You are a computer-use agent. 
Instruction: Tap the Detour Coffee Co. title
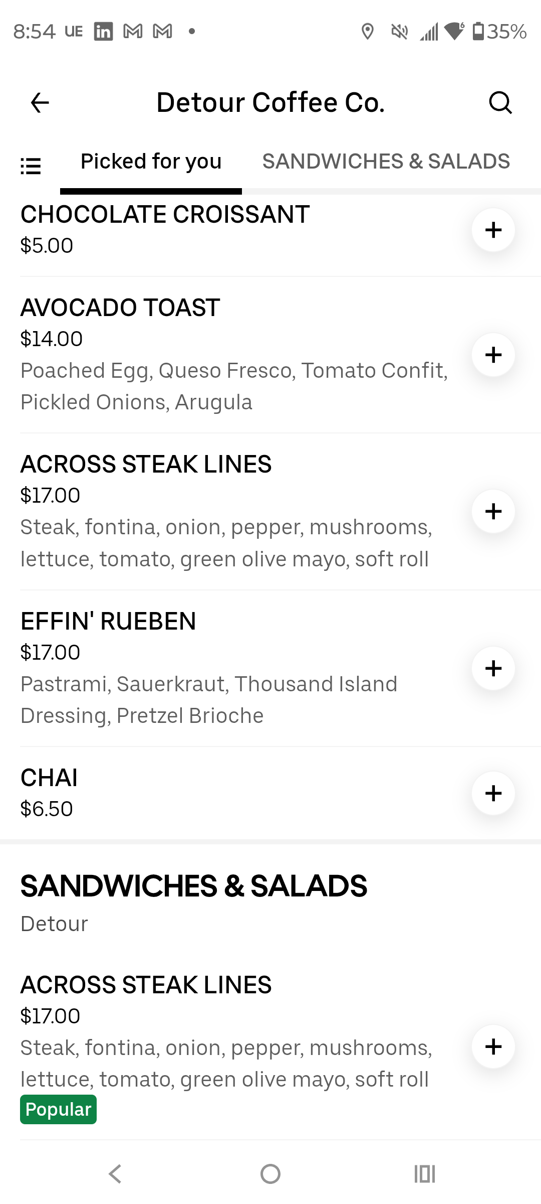point(270,103)
